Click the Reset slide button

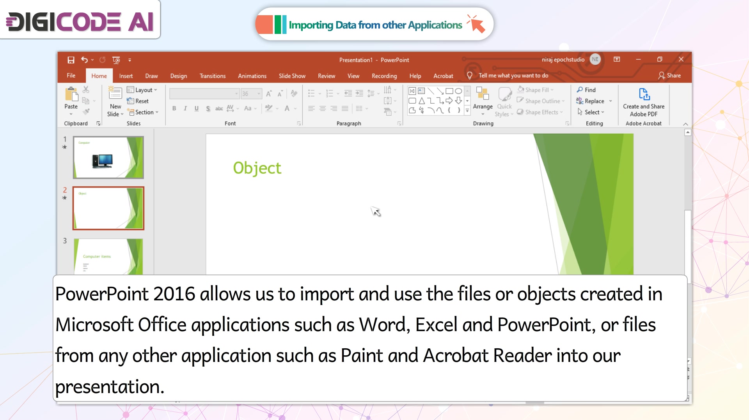(138, 101)
